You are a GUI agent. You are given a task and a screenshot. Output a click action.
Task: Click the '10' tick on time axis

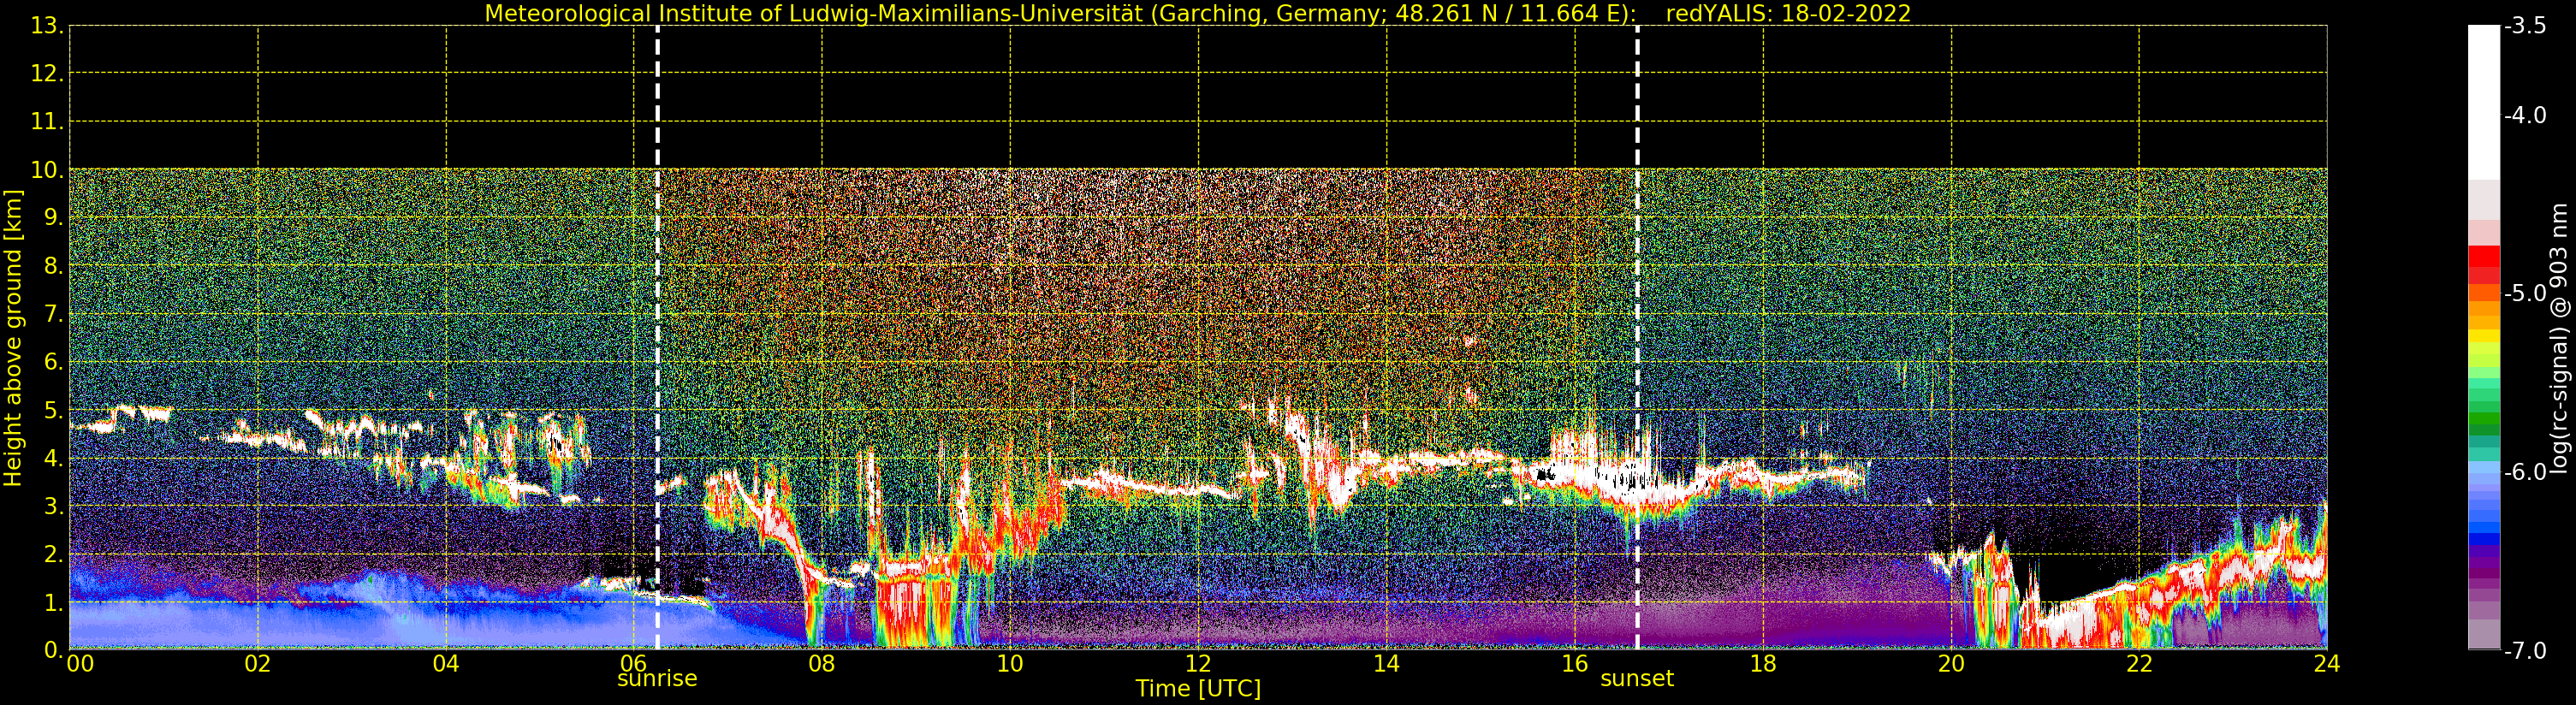click(x=1010, y=664)
